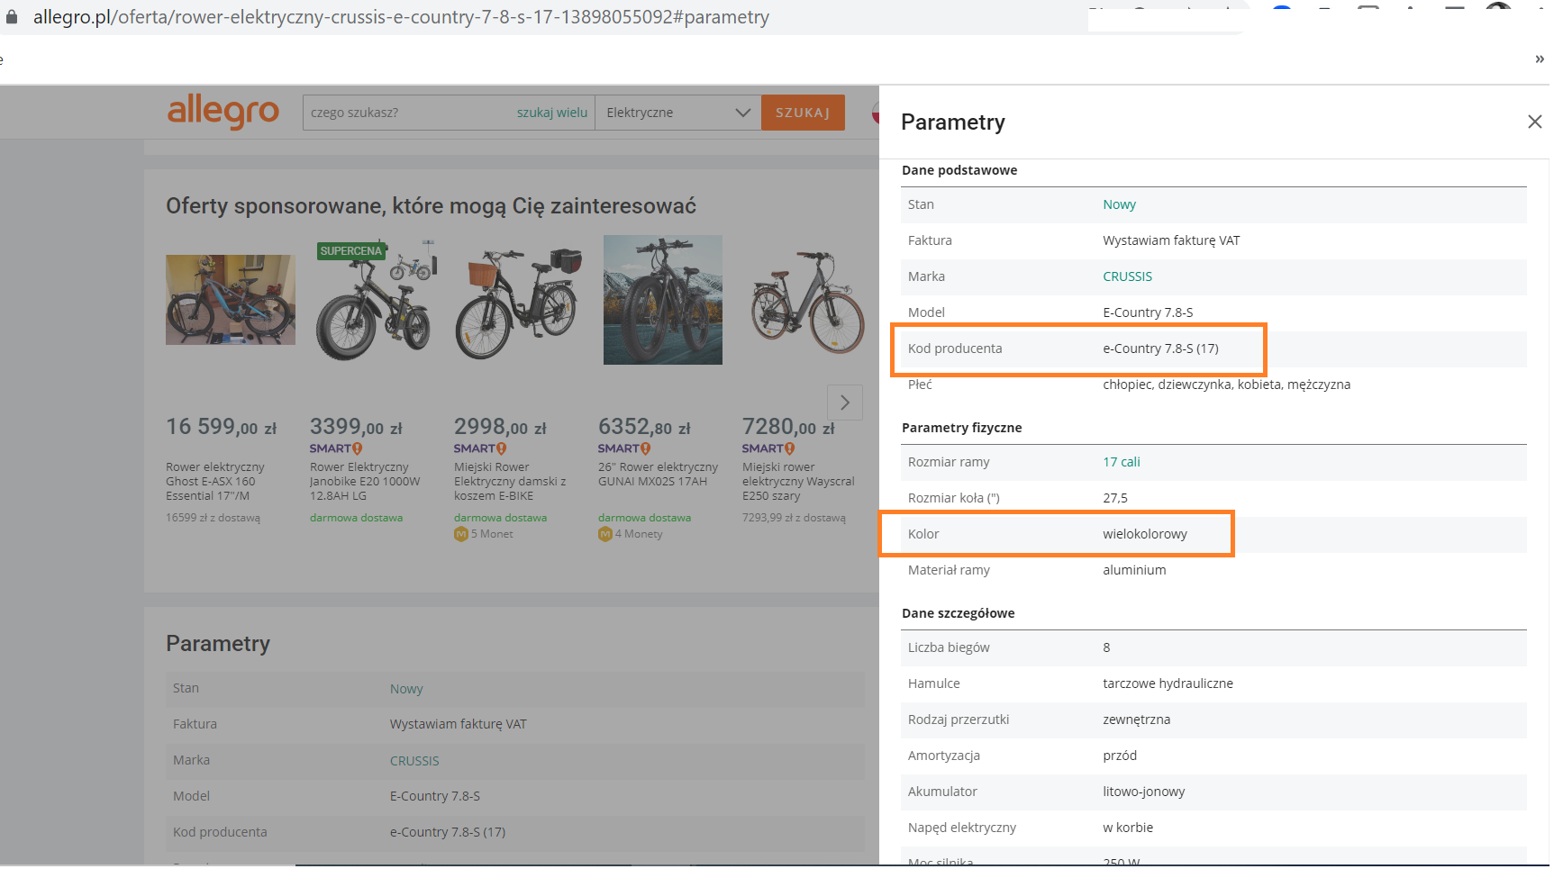Screen dimensions: 1554x869
Task: Click the 'szukaj wielu' link
Action: [551, 113]
